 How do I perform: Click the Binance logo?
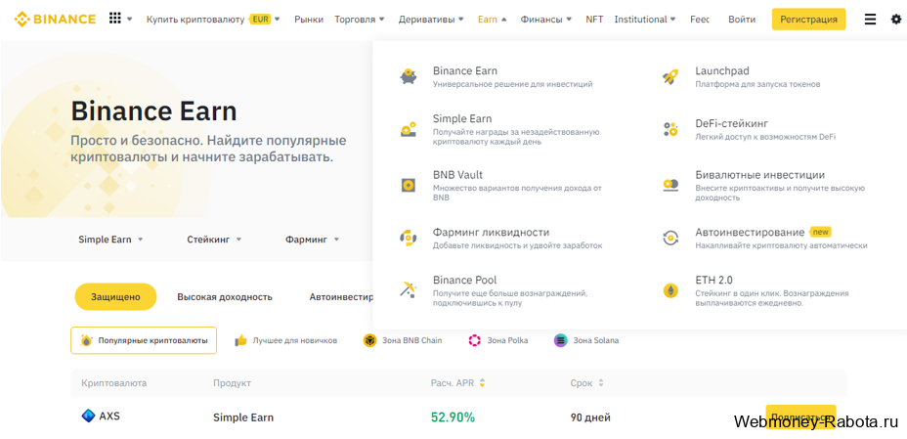click(55, 20)
